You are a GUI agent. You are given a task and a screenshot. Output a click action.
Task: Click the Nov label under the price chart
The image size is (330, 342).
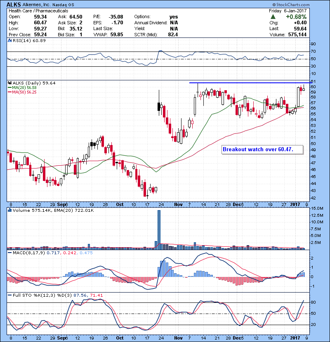178,205
